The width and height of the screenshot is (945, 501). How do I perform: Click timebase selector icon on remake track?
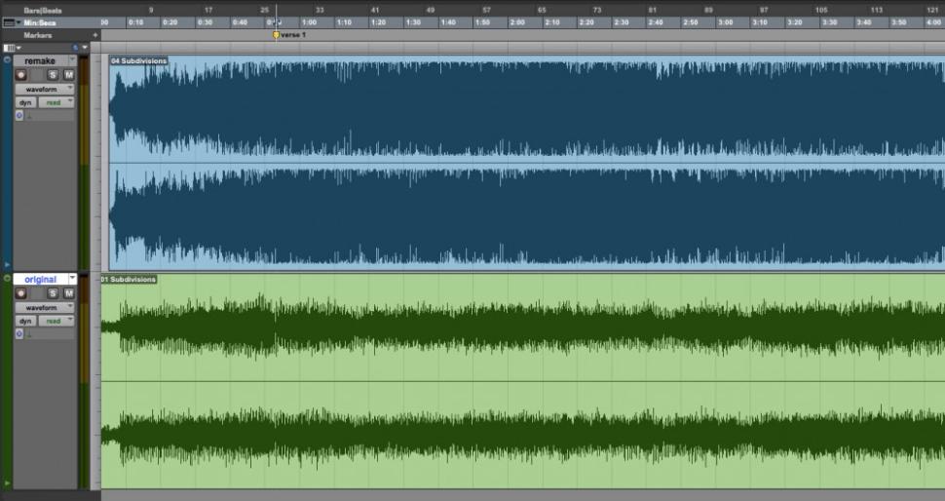(19, 116)
